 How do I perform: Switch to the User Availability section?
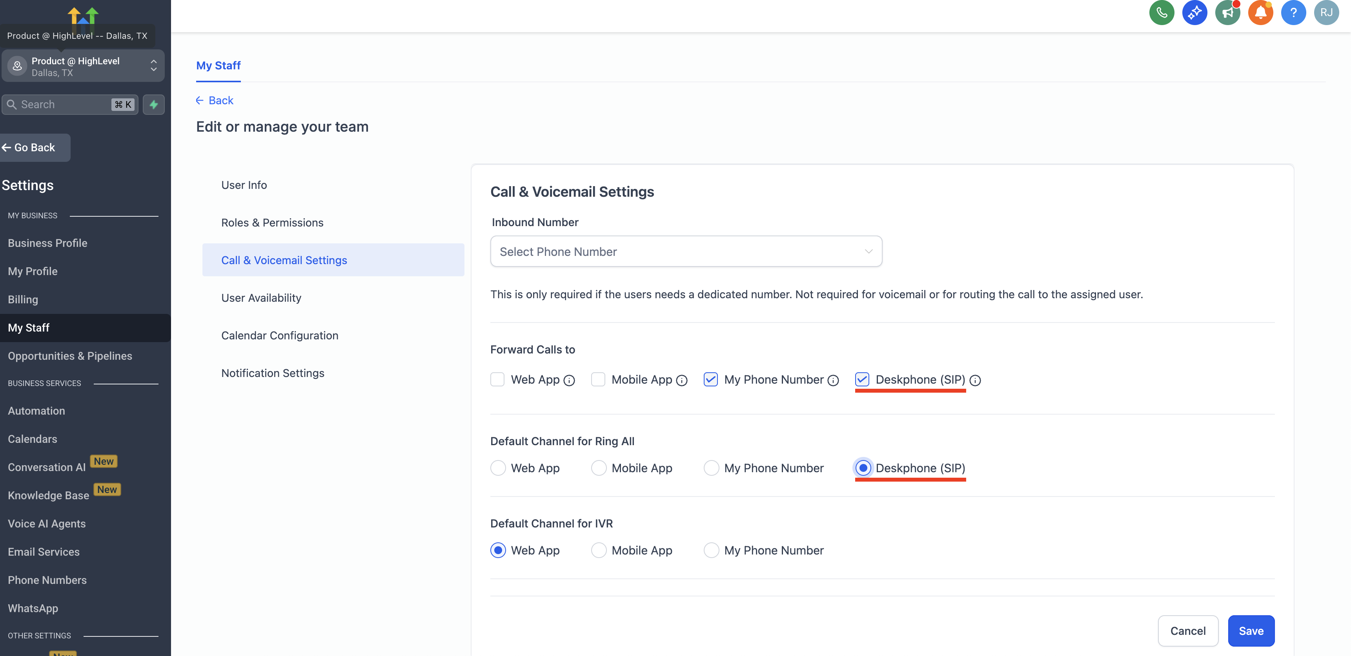pos(261,297)
